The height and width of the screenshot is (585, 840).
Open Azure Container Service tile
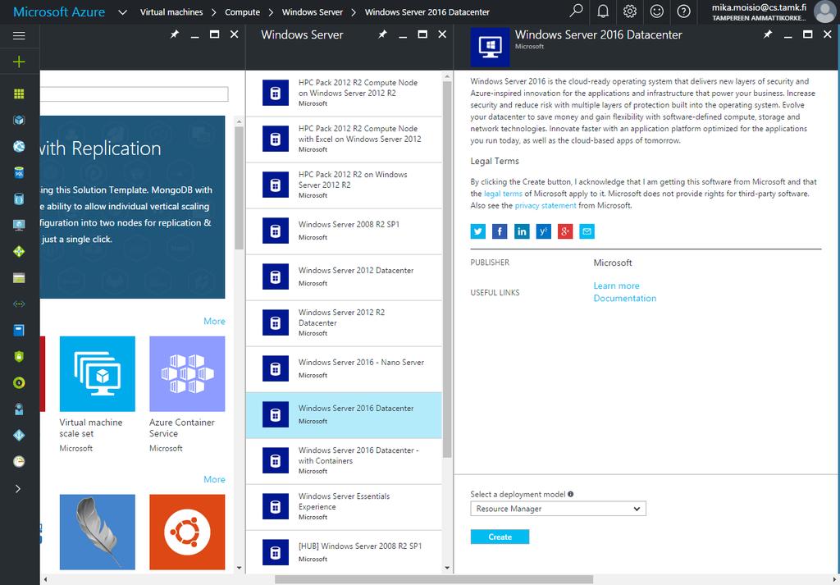pos(187,395)
